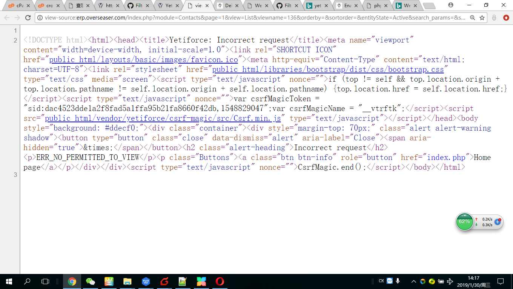Open Opera browser from the taskbar
Viewport: 513px width, 289px height.
(x=220, y=281)
